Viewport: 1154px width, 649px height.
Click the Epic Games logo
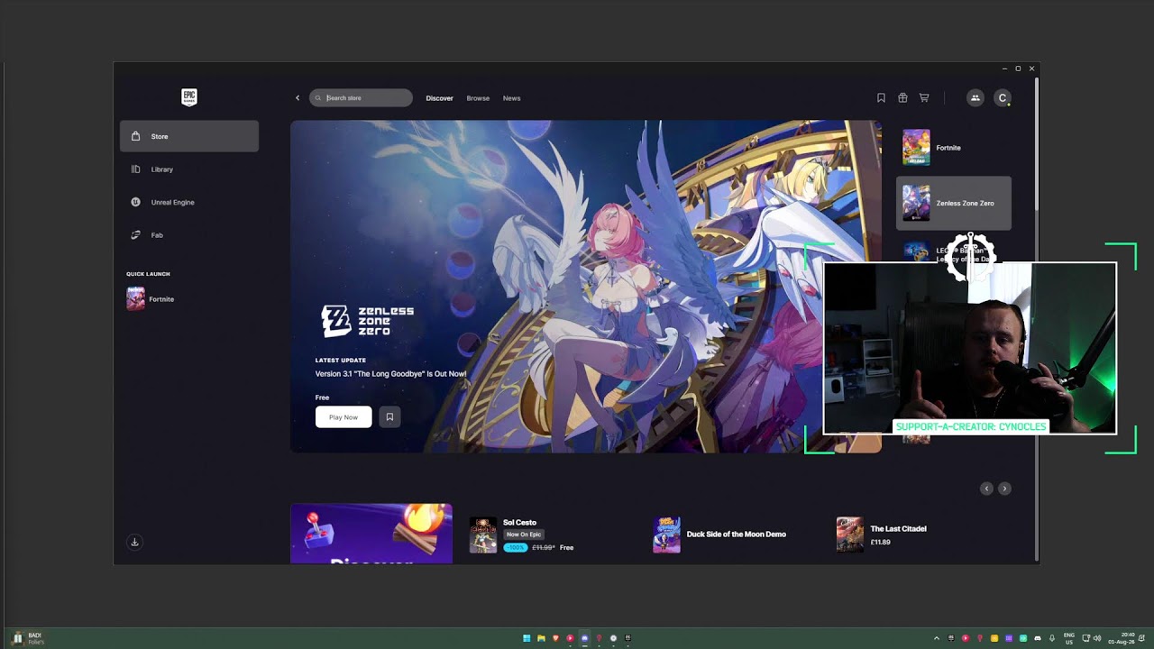tap(189, 97)
